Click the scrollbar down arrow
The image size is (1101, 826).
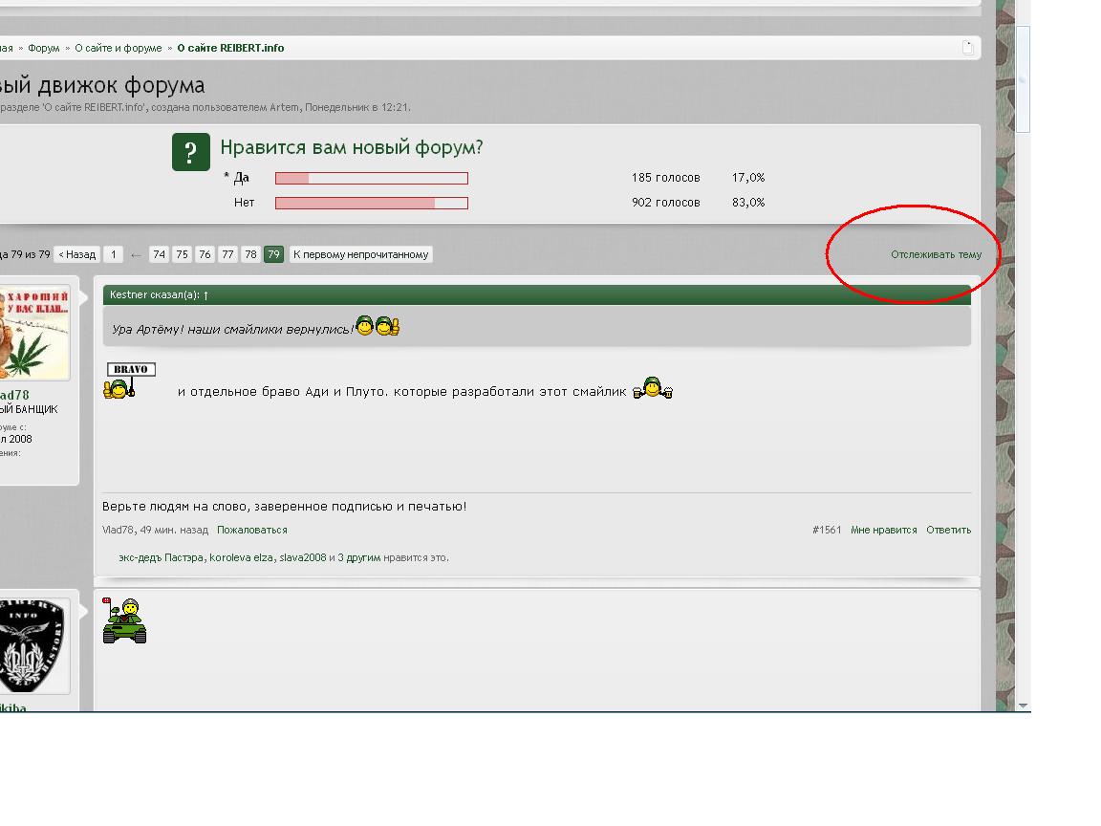1023,706
